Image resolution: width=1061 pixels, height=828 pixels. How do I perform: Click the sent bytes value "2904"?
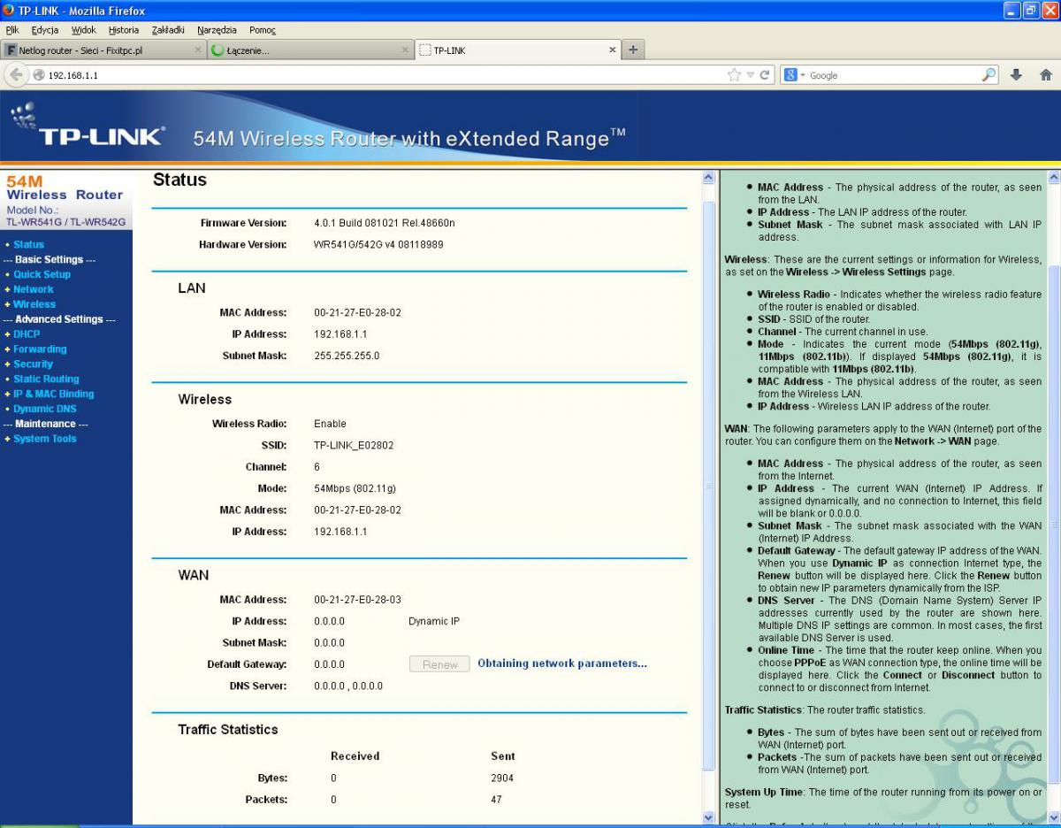click(502, 778)
